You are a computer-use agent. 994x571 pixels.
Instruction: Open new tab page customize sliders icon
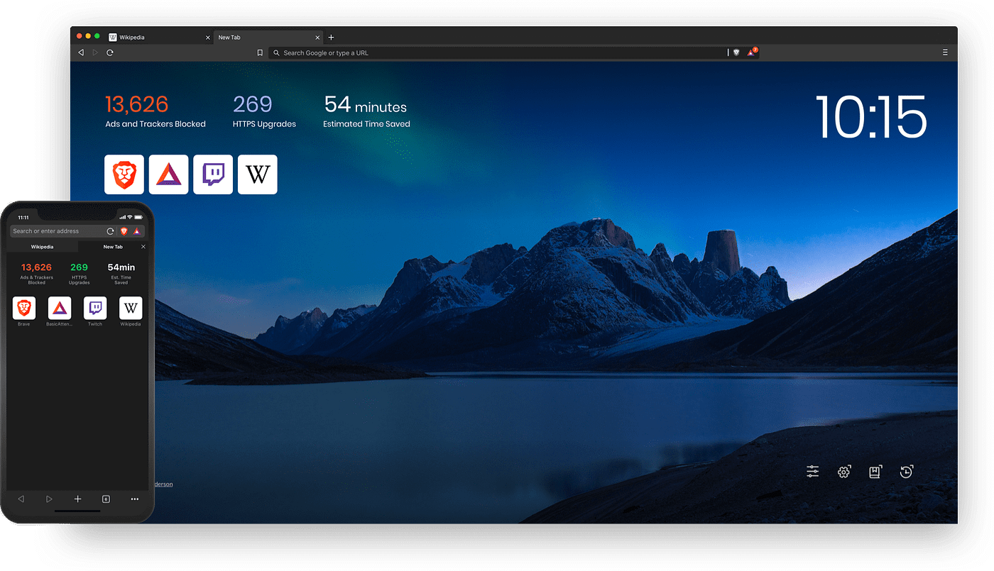tap(813, 472)
